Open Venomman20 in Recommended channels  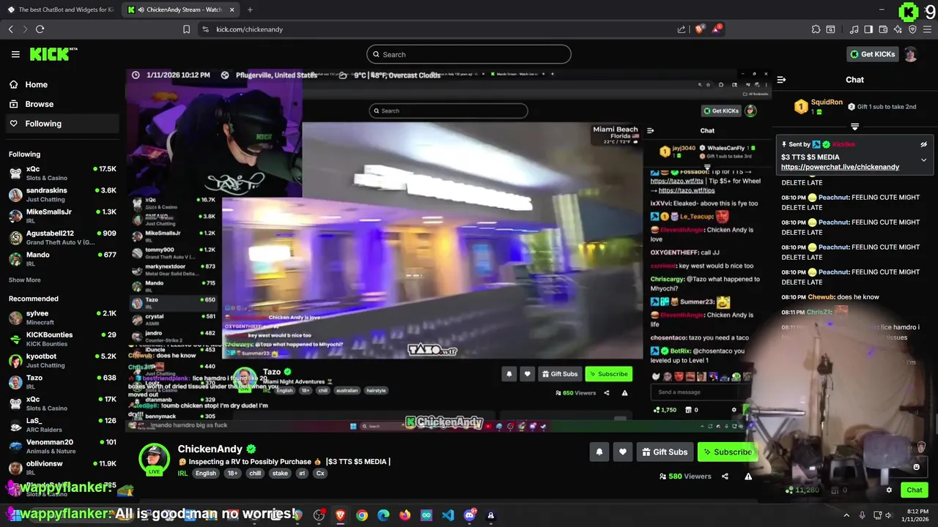[x=62, y=446]
